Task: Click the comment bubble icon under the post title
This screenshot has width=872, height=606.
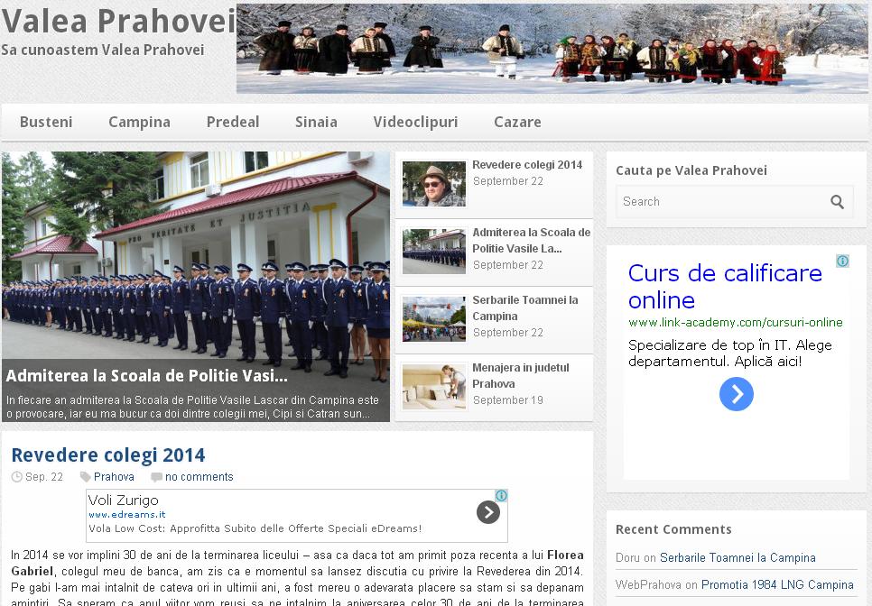Action: pos(157,477)
